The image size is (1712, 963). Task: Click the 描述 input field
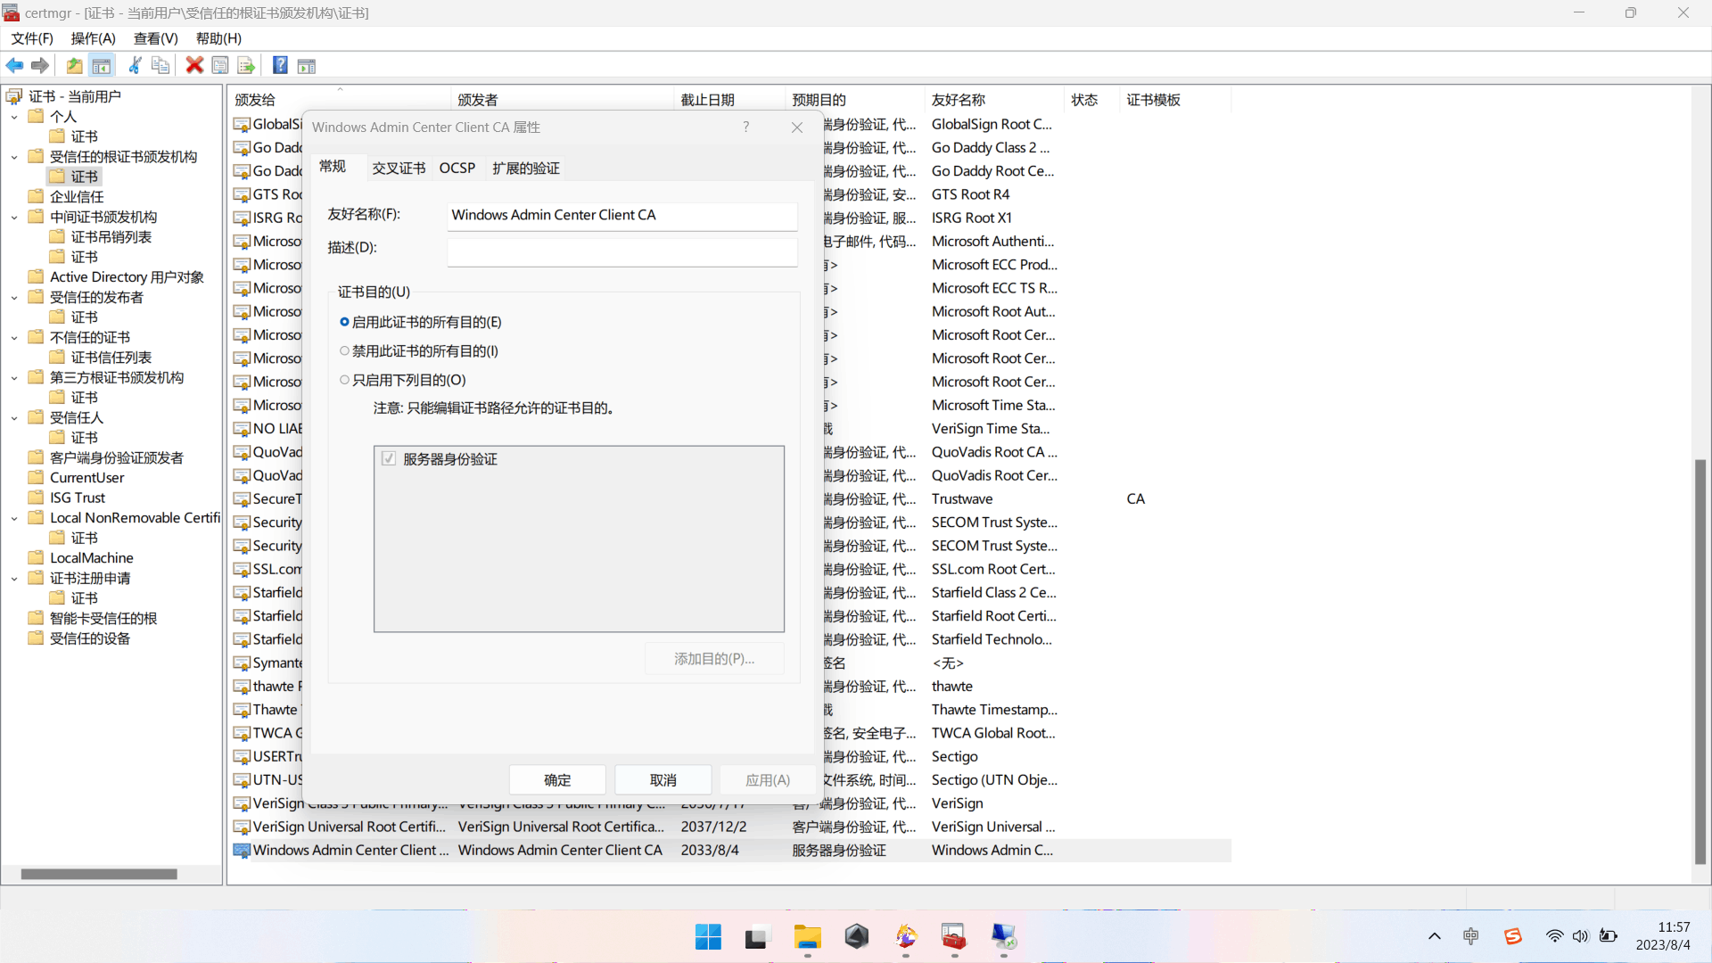point(621,252)
